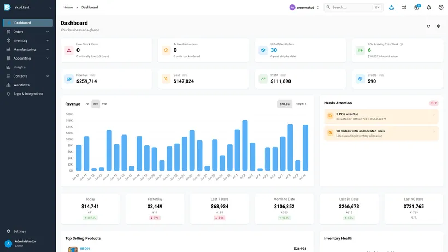Open the help question mark icon
The height and width of the screenshot is (252, 448).
click(x=441, y=8)
